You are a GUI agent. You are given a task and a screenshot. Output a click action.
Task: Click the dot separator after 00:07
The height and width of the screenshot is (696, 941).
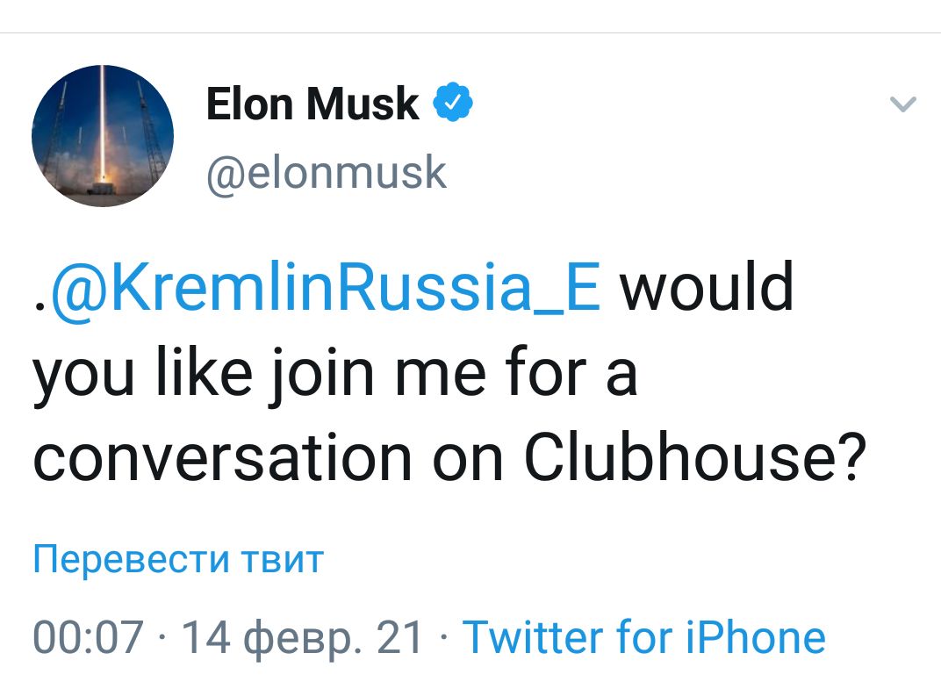(162, 638)
